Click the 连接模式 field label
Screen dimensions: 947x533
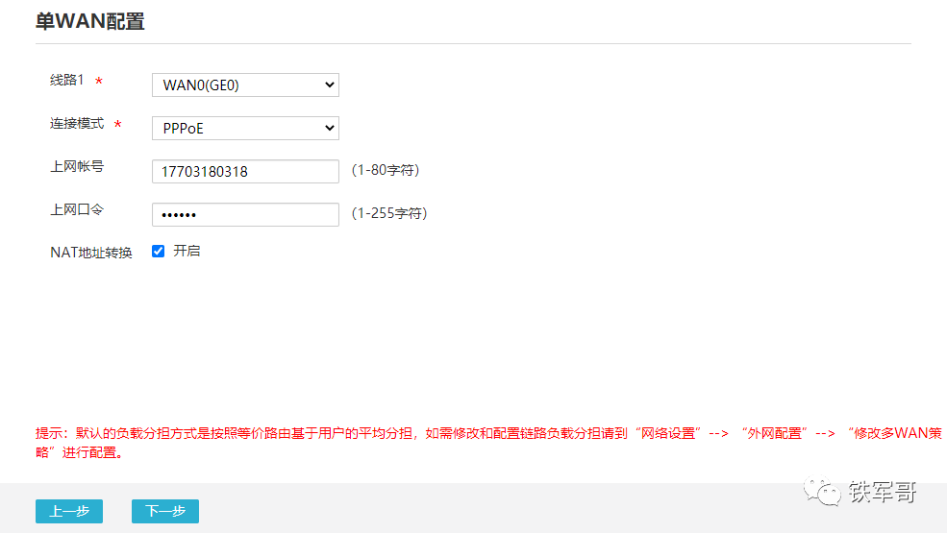click(77, 124)
